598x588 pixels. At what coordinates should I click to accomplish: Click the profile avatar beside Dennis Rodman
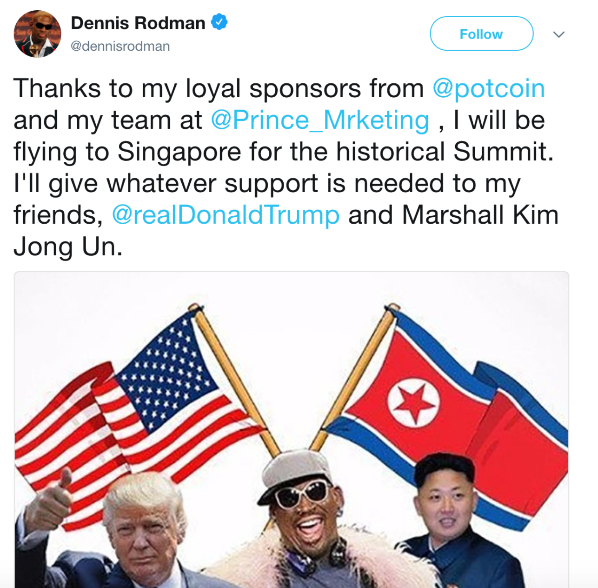(38, 34)
